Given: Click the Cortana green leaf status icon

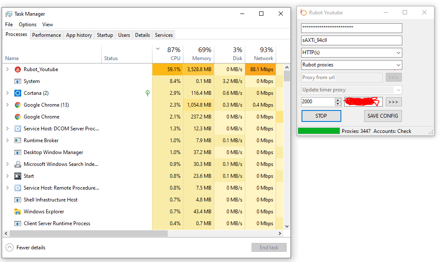Looking at the screenshot, I should [147, 93].
